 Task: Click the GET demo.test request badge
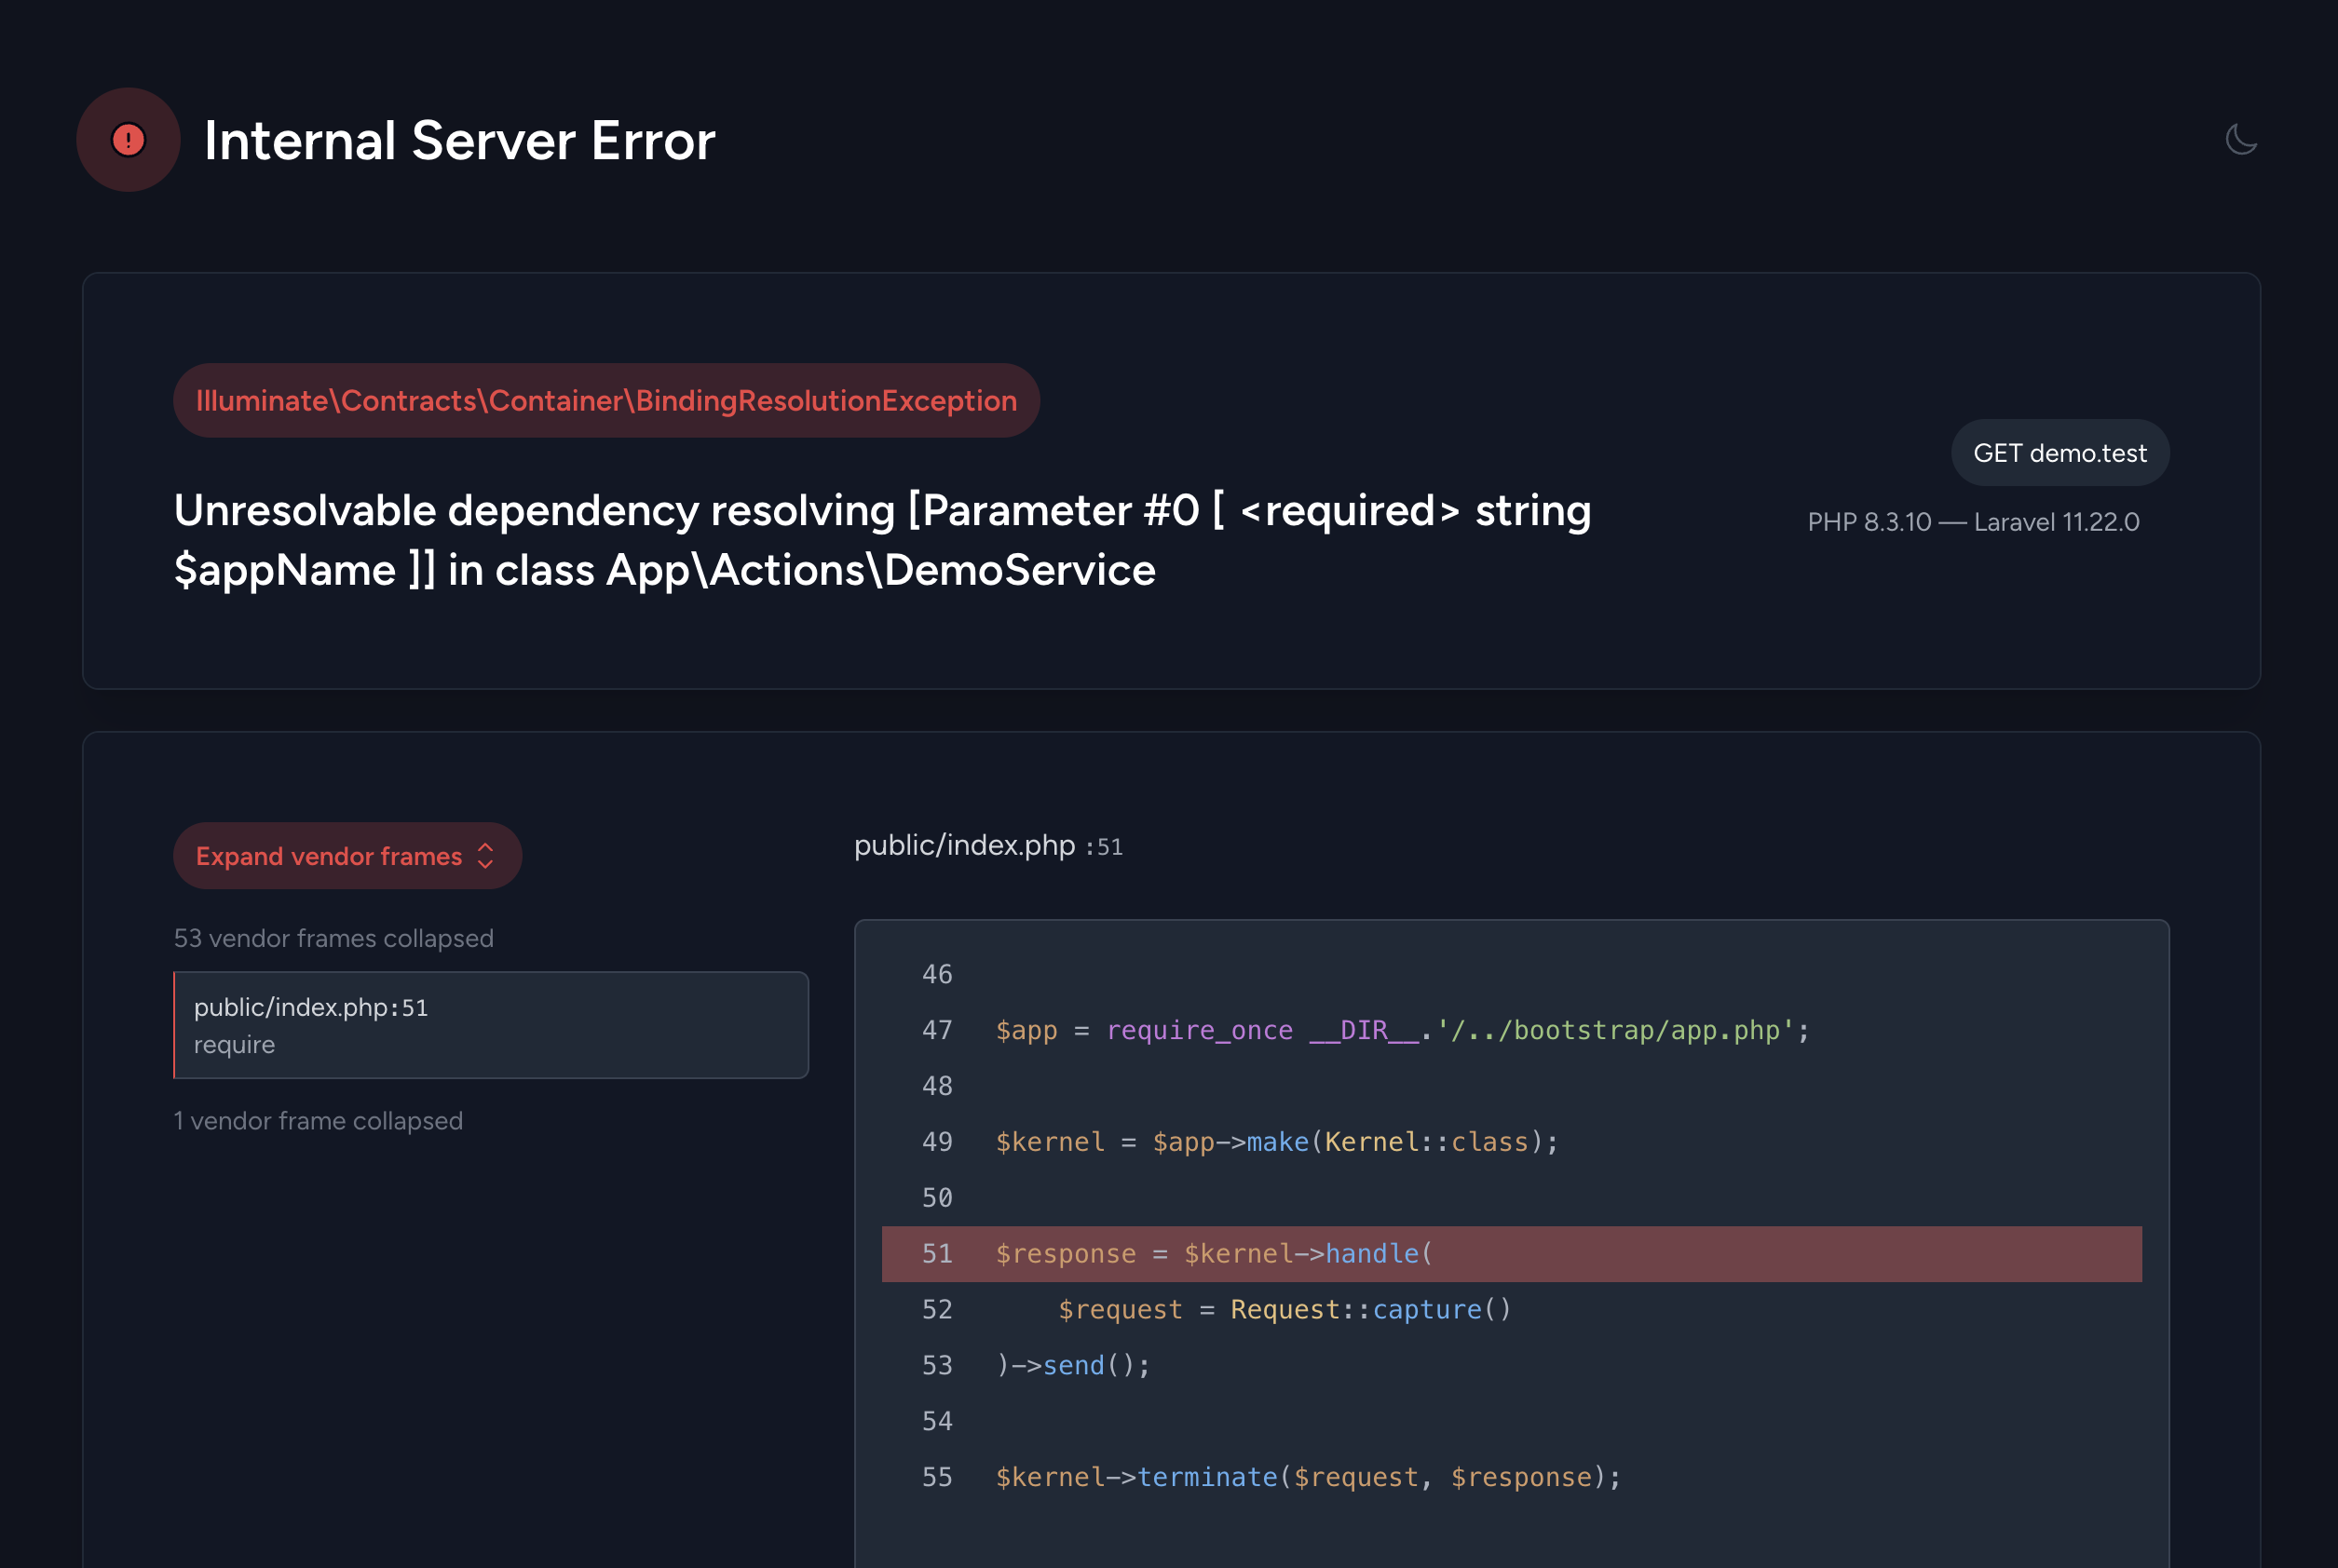click(x=2059, y=453)
